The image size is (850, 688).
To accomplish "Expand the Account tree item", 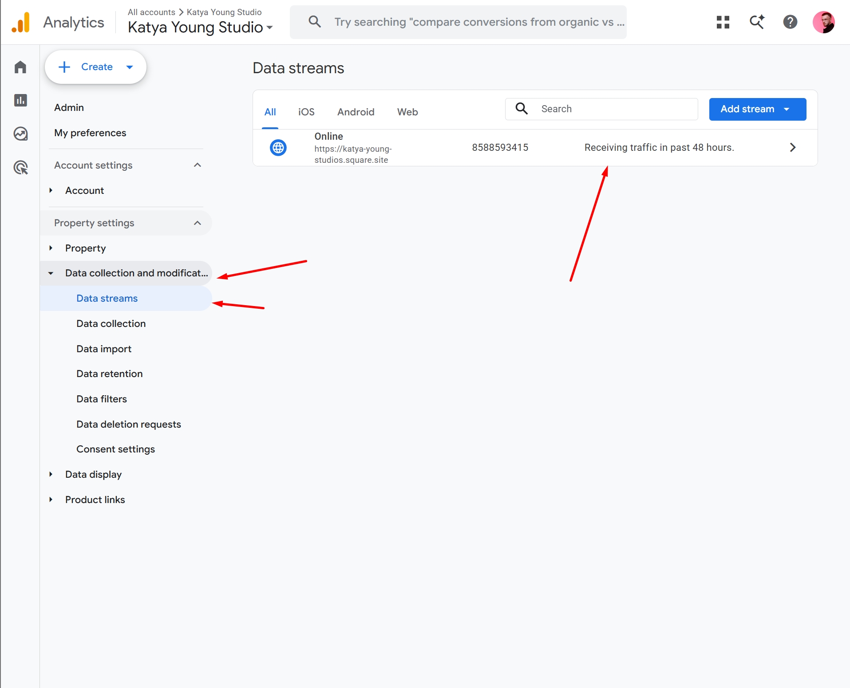I will click(51, 190).
